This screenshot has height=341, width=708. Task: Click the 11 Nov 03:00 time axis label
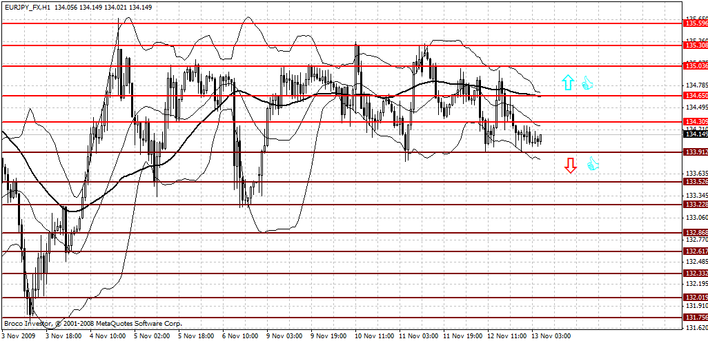point(419,336)
